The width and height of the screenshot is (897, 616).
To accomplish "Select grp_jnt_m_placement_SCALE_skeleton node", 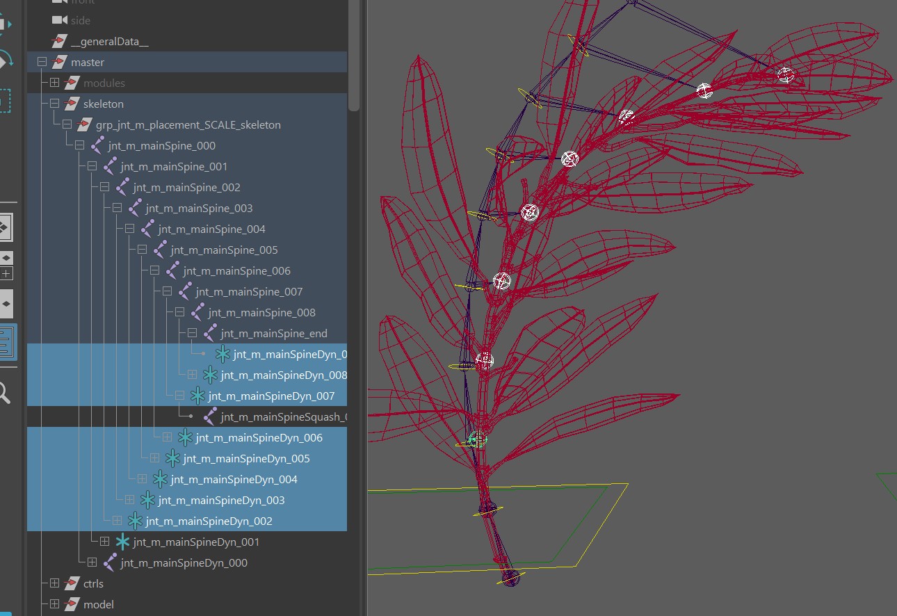I will [188, 125].
